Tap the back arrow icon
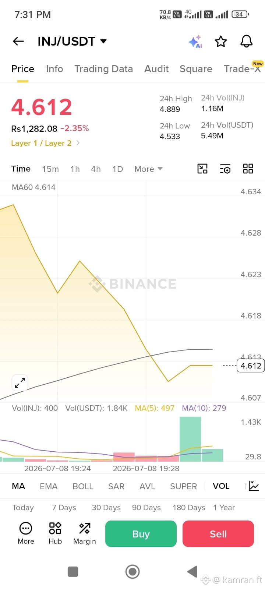This screenshot has width=265, height=589. pos(18,41)
